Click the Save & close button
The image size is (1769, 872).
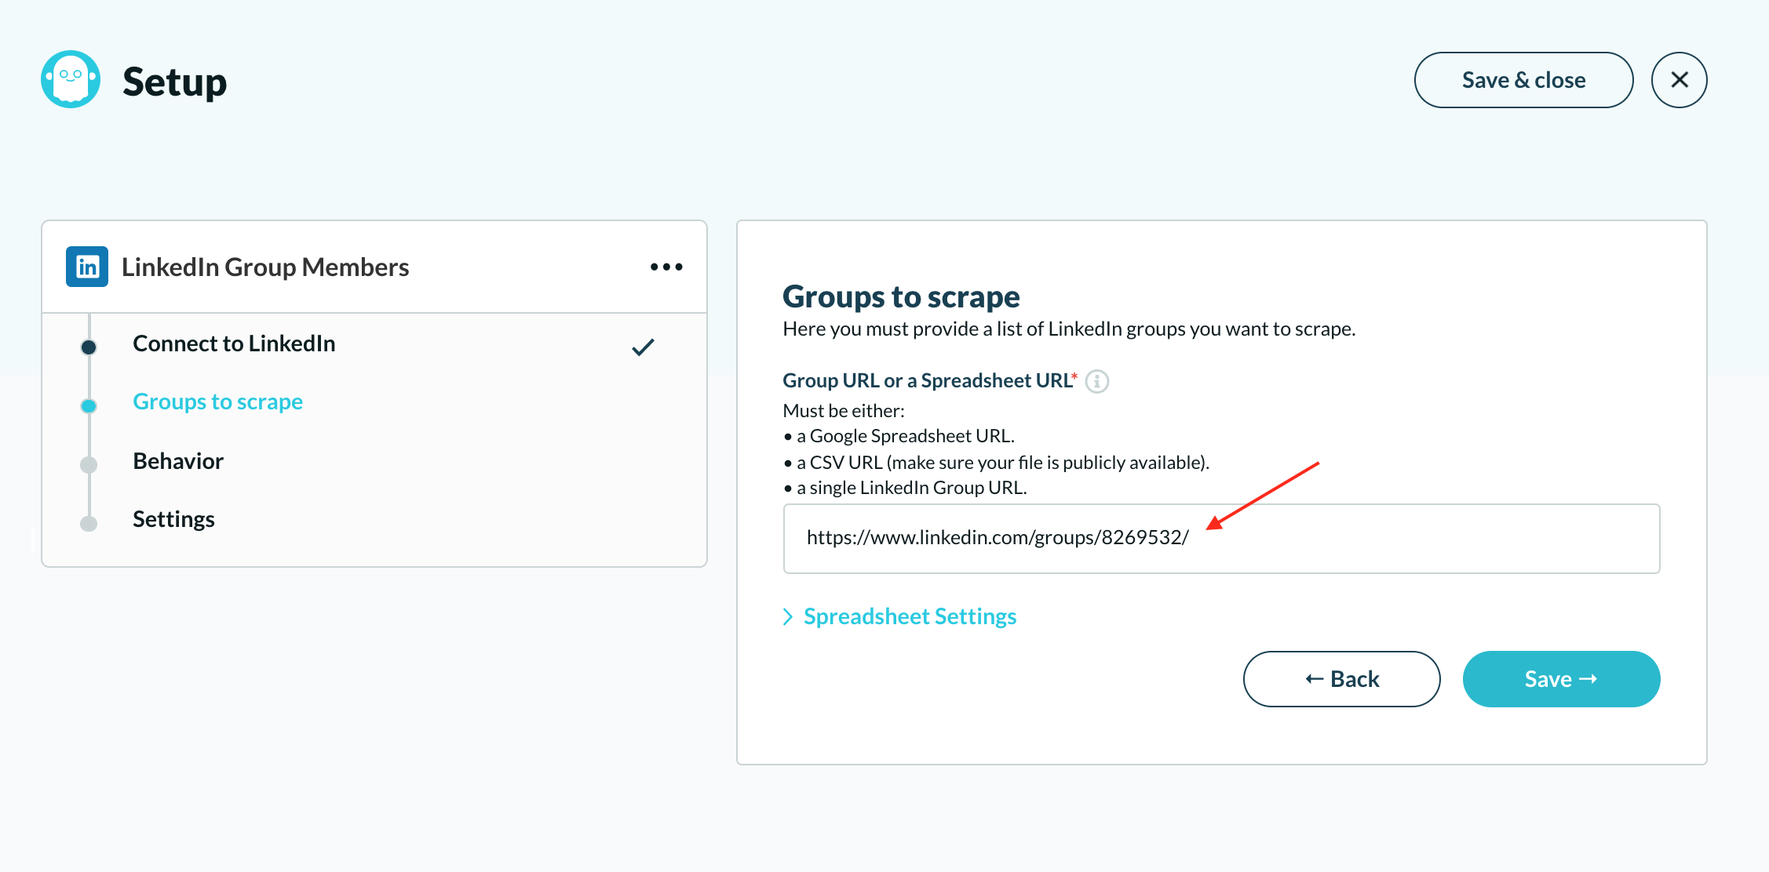tap(1523, 80)
